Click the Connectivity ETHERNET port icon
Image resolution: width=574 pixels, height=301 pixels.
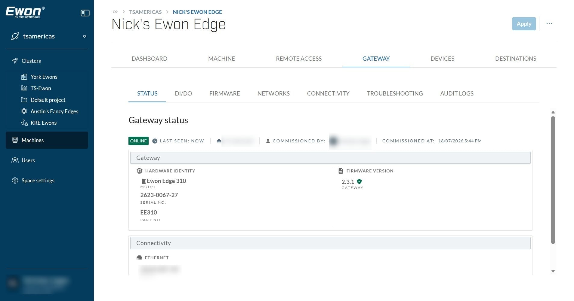click(x=139, y=258)
